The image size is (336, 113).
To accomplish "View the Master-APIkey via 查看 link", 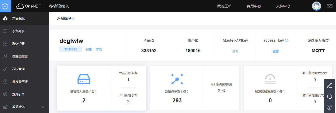I will coord(235,51).
